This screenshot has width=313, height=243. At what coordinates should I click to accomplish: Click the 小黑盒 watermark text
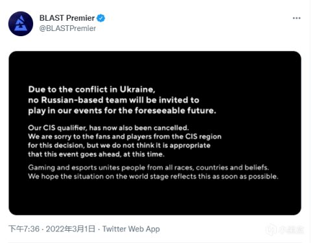point(291,230)
